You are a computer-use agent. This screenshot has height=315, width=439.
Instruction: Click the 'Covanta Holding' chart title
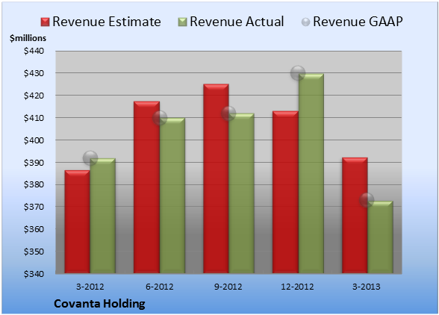click(x=99, y=304)
